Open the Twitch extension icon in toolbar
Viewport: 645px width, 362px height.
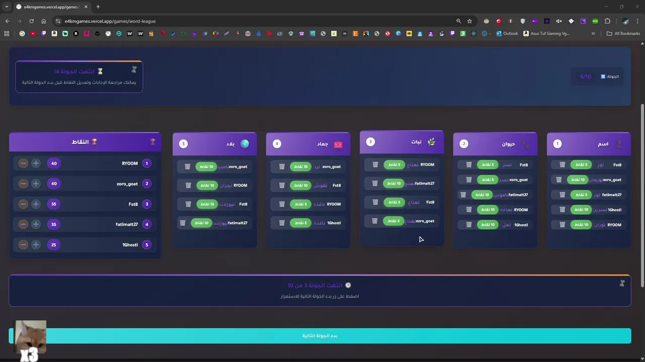click(583, 21)
